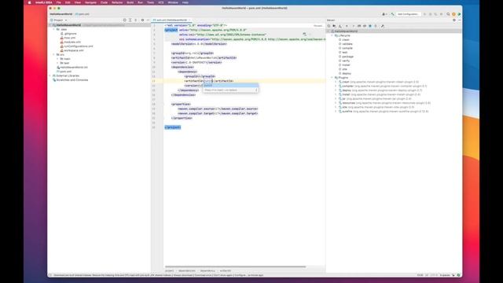Toggle Offline Mode in Maven toolbar

[365, 26]
